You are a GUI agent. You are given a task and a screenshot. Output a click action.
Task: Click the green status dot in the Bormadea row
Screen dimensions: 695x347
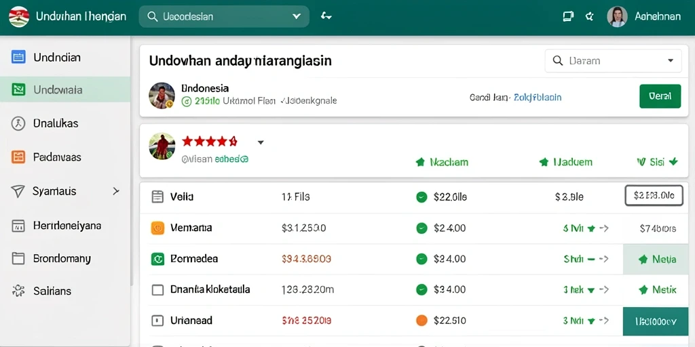pos(421,259)
